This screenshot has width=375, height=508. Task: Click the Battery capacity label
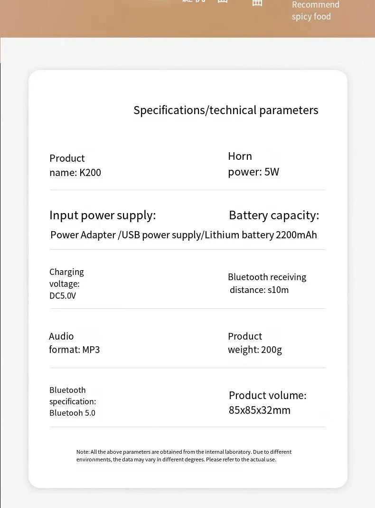click(x=274, y=215)
